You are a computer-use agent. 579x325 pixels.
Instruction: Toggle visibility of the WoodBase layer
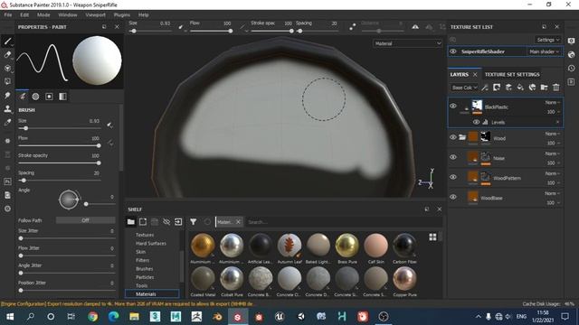(453, 197)
